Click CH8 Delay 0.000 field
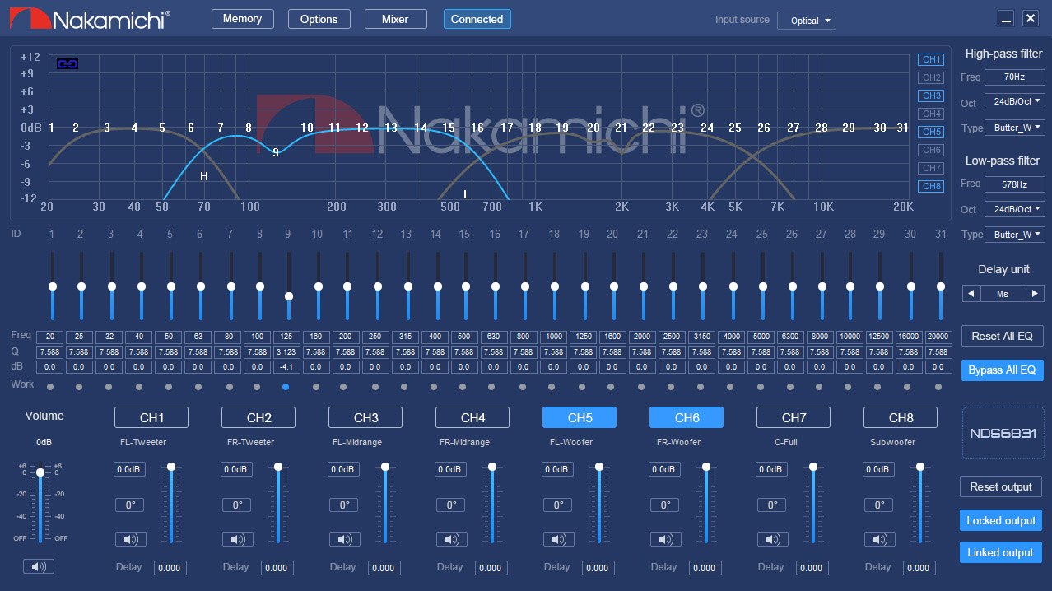Screen dimensions: 1052x591 919,568
